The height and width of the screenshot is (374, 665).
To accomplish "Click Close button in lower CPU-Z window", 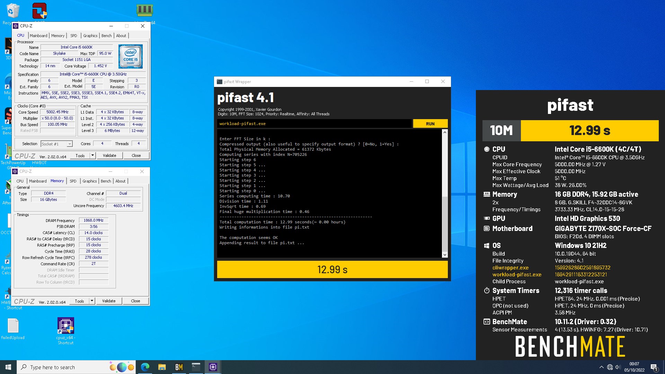I will click(135, 301).
